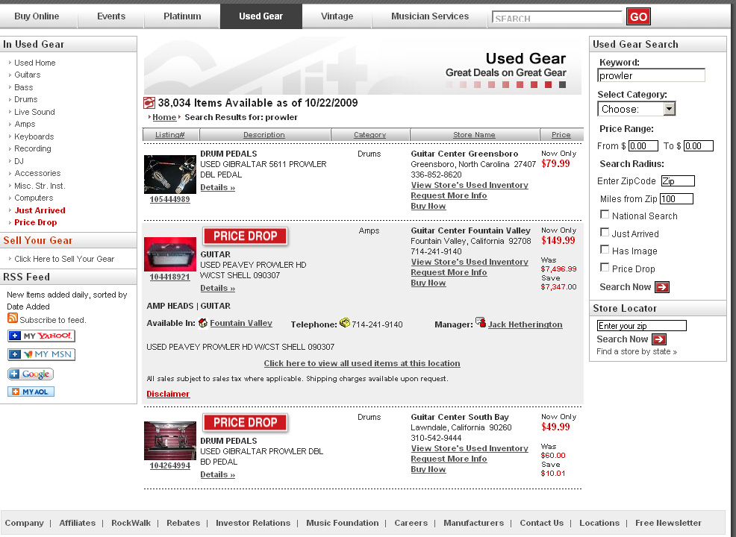
Task: Click Buy Now for Greensboro listing
Action: (428, 206)
